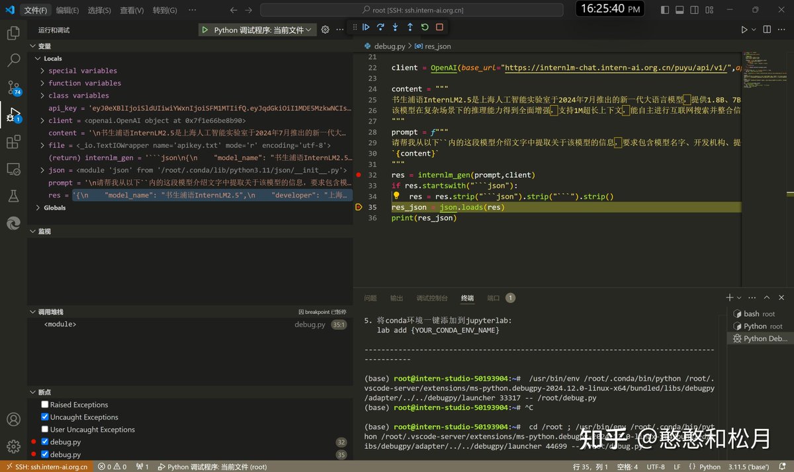Click the lightbulb code action on line 34
Image resolution: width=794 pixels, height=472 pixels.
(396, 196)
